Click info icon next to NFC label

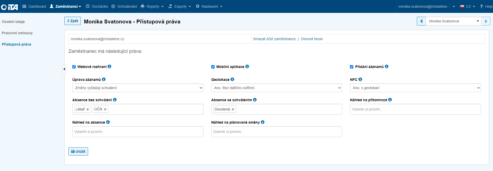click(x=360, y=79)
